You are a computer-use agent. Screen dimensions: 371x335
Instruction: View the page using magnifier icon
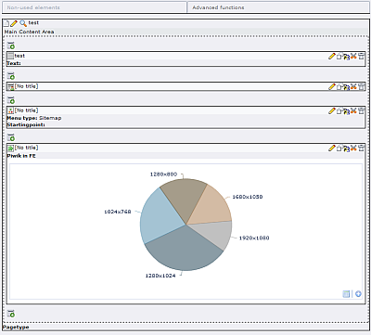pyautogui.click(x=23, y=23)
